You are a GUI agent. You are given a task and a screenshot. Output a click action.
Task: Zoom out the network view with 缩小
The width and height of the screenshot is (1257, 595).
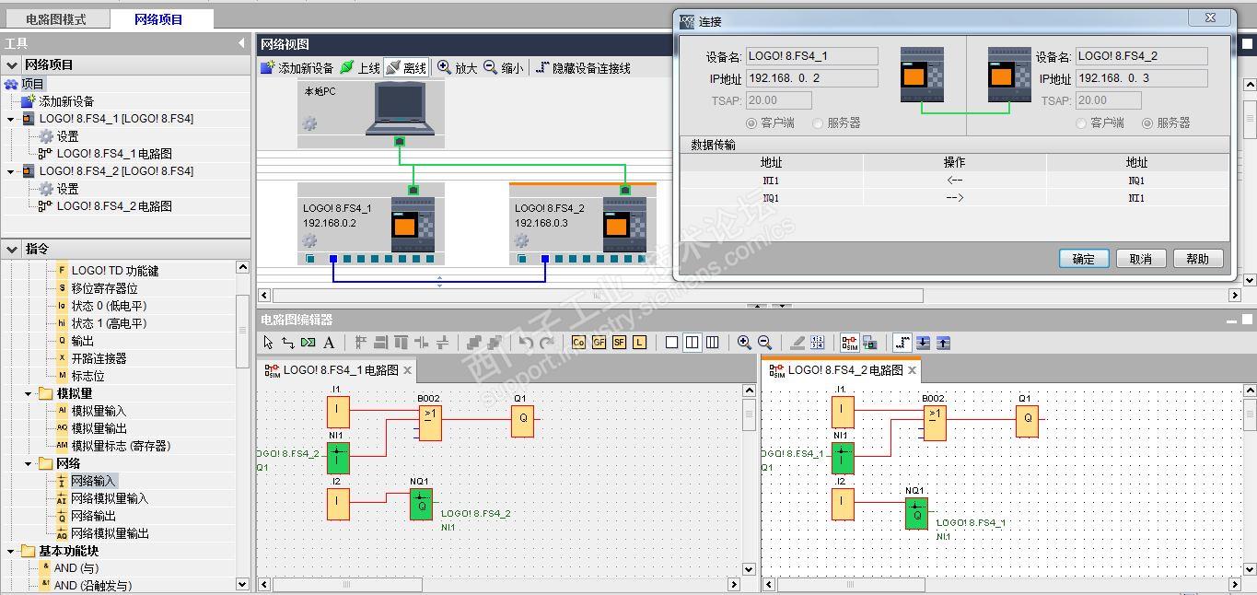pyautogui.click(x=504, y=67)
